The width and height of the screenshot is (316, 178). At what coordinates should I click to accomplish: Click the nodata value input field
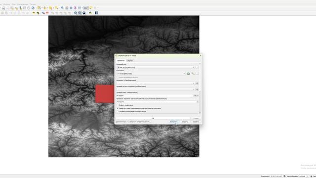pos(157,102)
